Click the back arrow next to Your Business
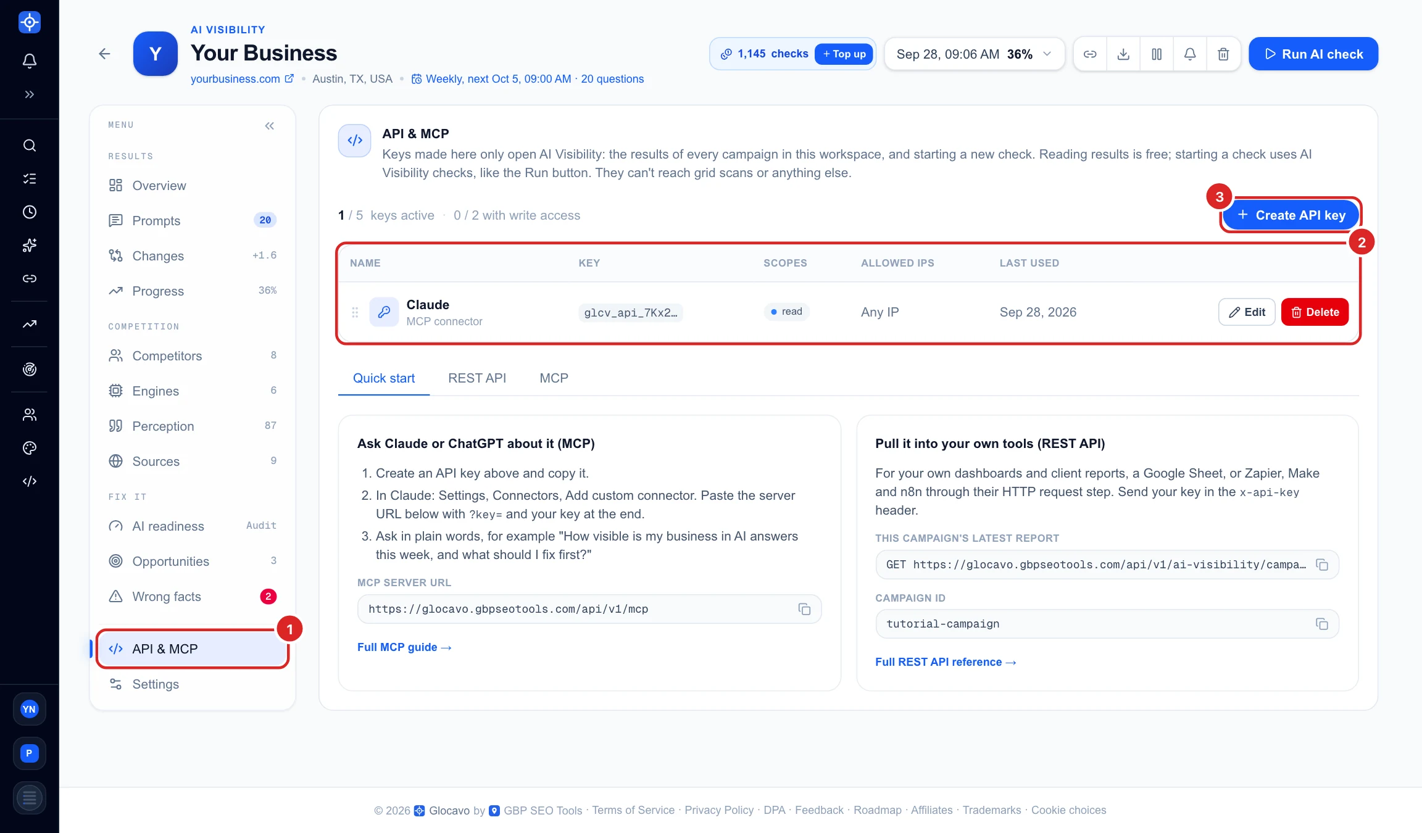1422x833 pixels. coord(104,54)
